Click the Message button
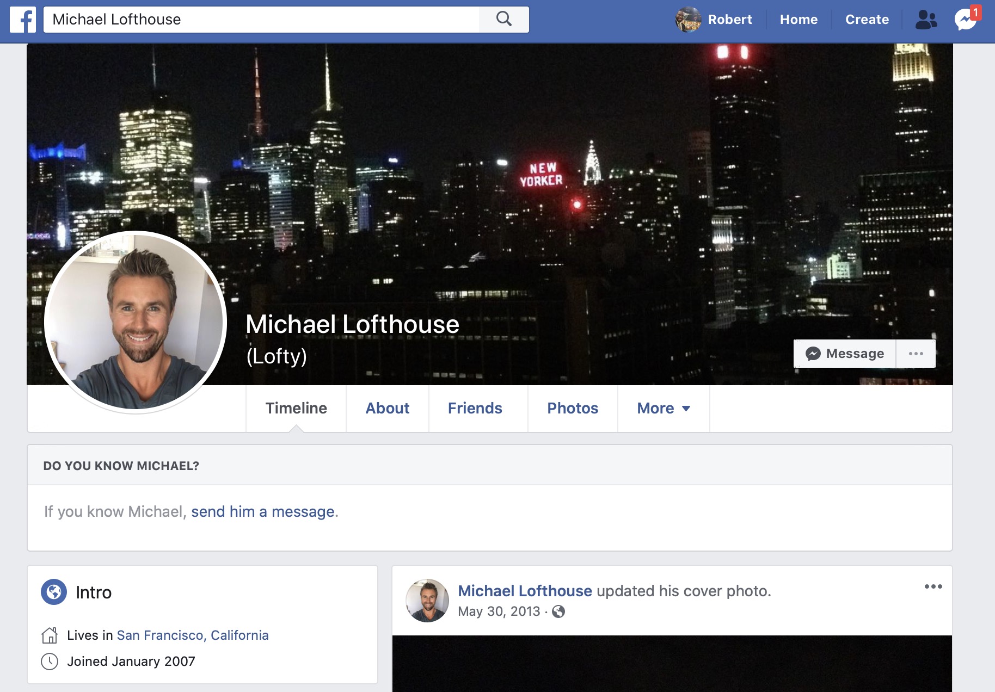 click(x=845, y=354)
